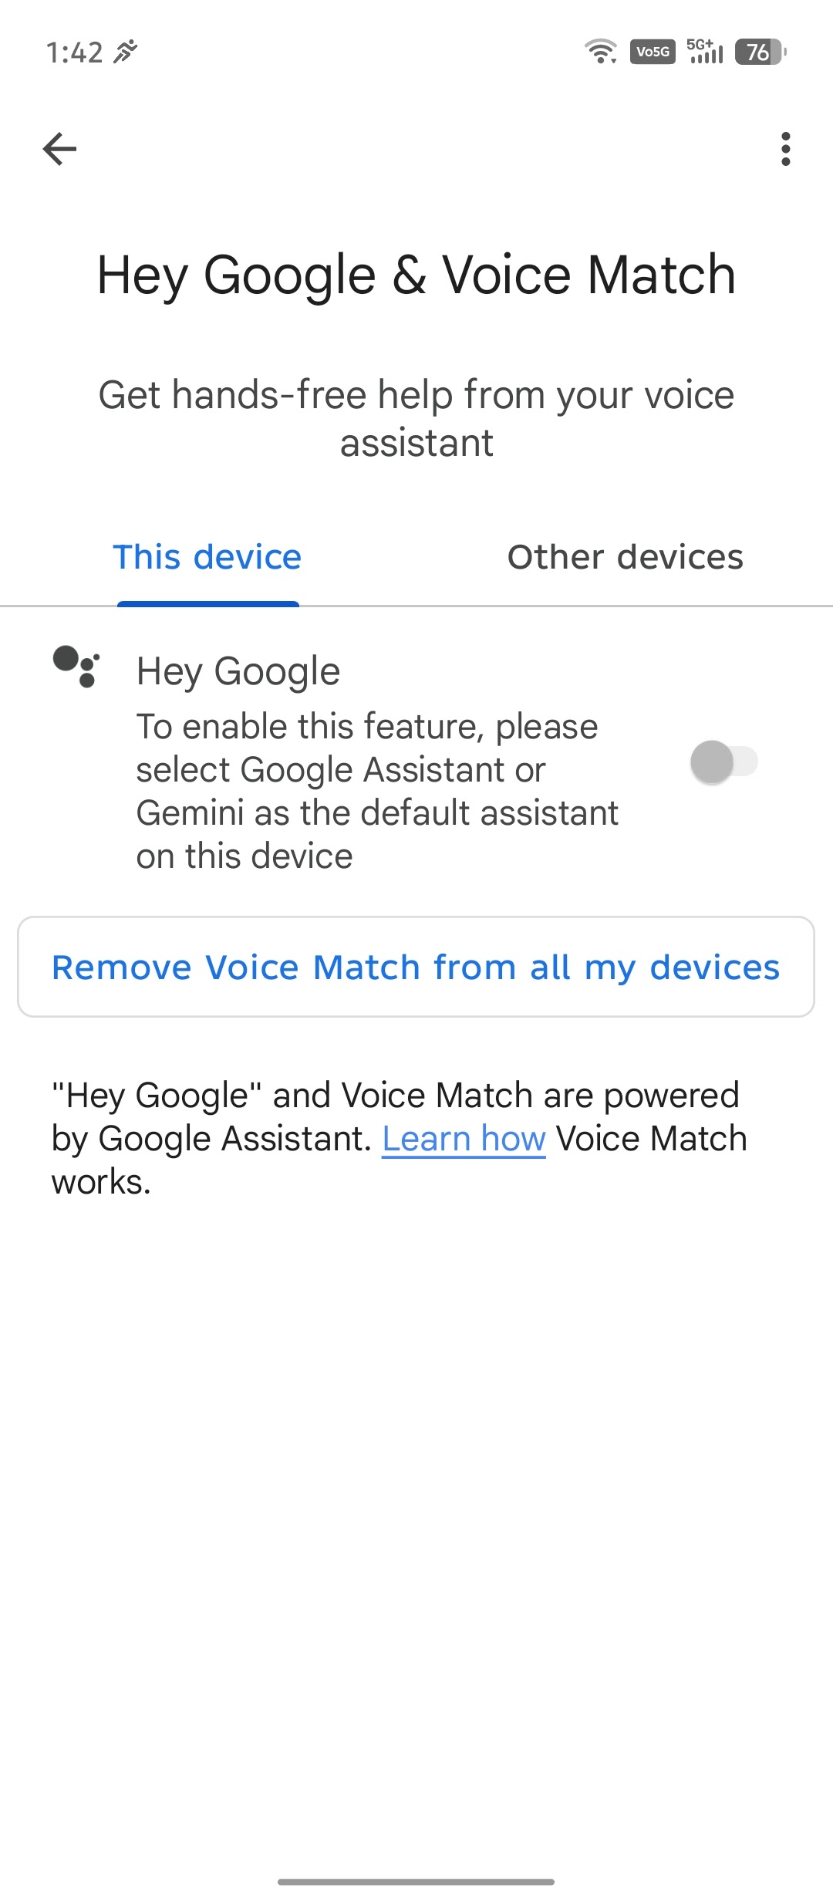Screen dimensions: 833x1898
Task: Tap the Wi-Fi status icon
Action: tap(600, 52)
